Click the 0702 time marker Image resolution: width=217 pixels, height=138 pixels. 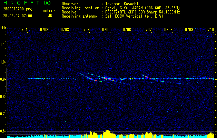pos(44,30)
